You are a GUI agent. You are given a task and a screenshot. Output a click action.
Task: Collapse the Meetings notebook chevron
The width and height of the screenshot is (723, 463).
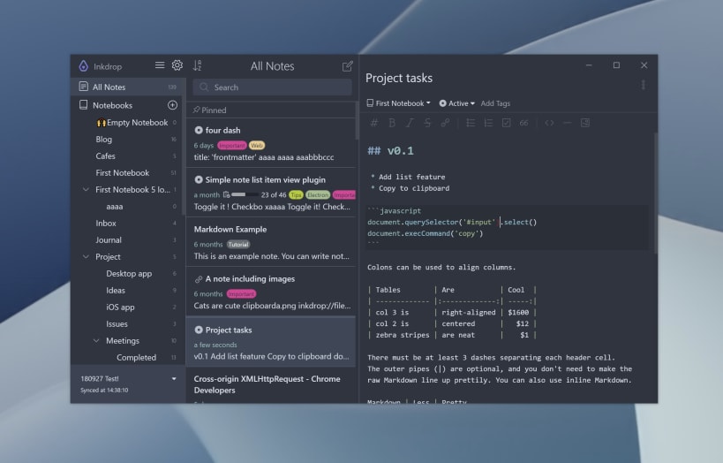[x=96, y=341]
